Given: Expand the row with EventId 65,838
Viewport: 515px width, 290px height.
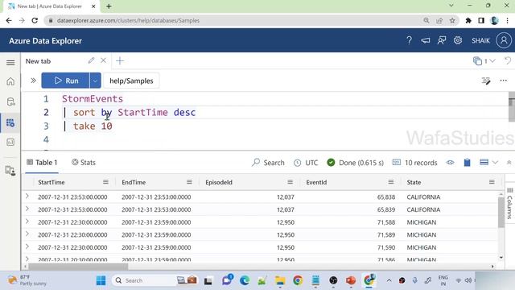Looking at the screenshot, I should click(27, 197).
